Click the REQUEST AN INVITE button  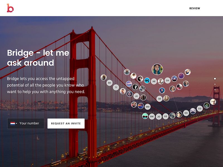click(x=66, y=123)
